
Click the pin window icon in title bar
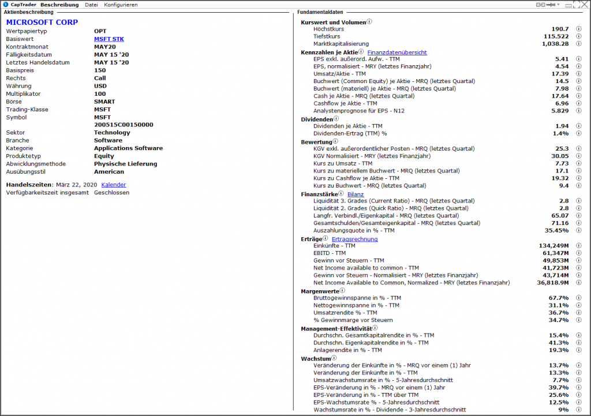pos(551,5)
